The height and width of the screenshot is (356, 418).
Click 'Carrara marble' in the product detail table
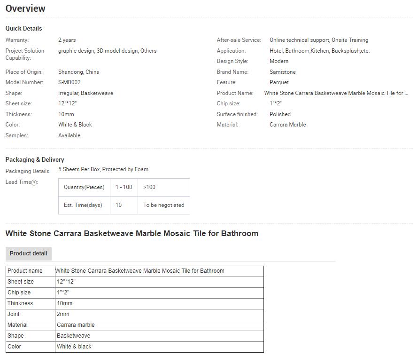tap(76, 325)
